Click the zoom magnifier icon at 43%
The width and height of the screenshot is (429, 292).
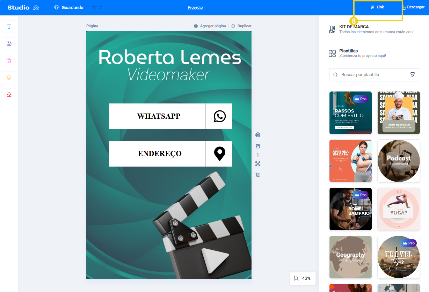click(296, 278)
